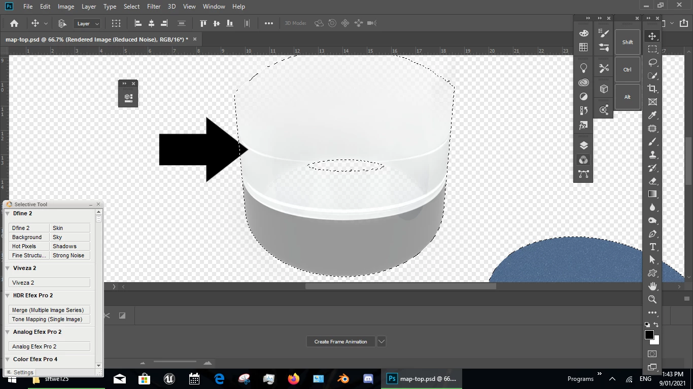Open the Image menu
The width and height of the screenshot is (693, 389).
coord(66,7)
